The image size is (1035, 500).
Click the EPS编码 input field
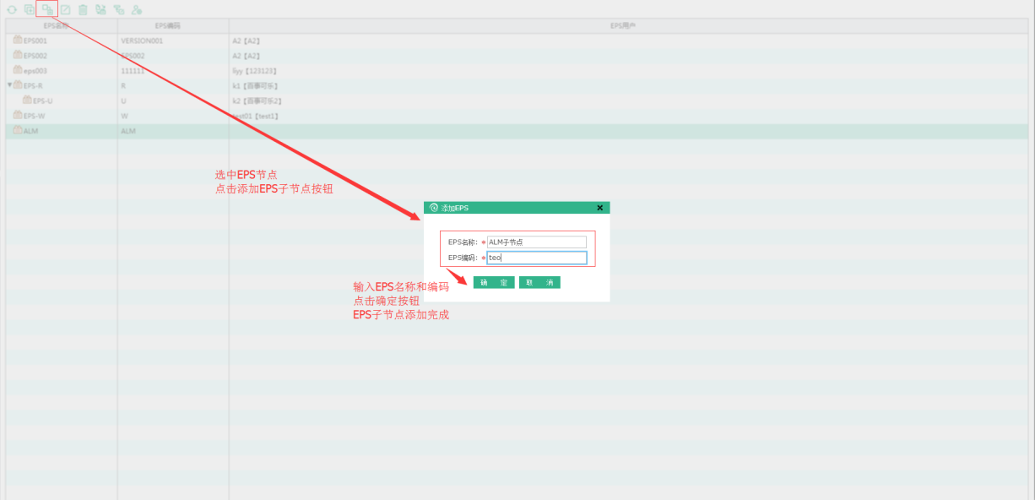pos(536,258)
